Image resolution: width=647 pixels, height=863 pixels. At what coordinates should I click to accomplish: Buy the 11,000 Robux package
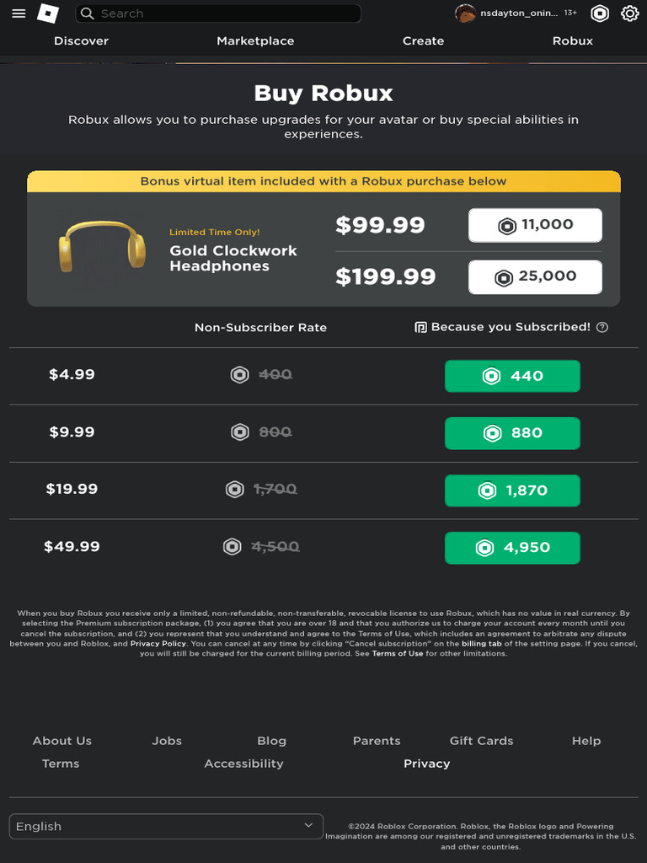[535, 225]
